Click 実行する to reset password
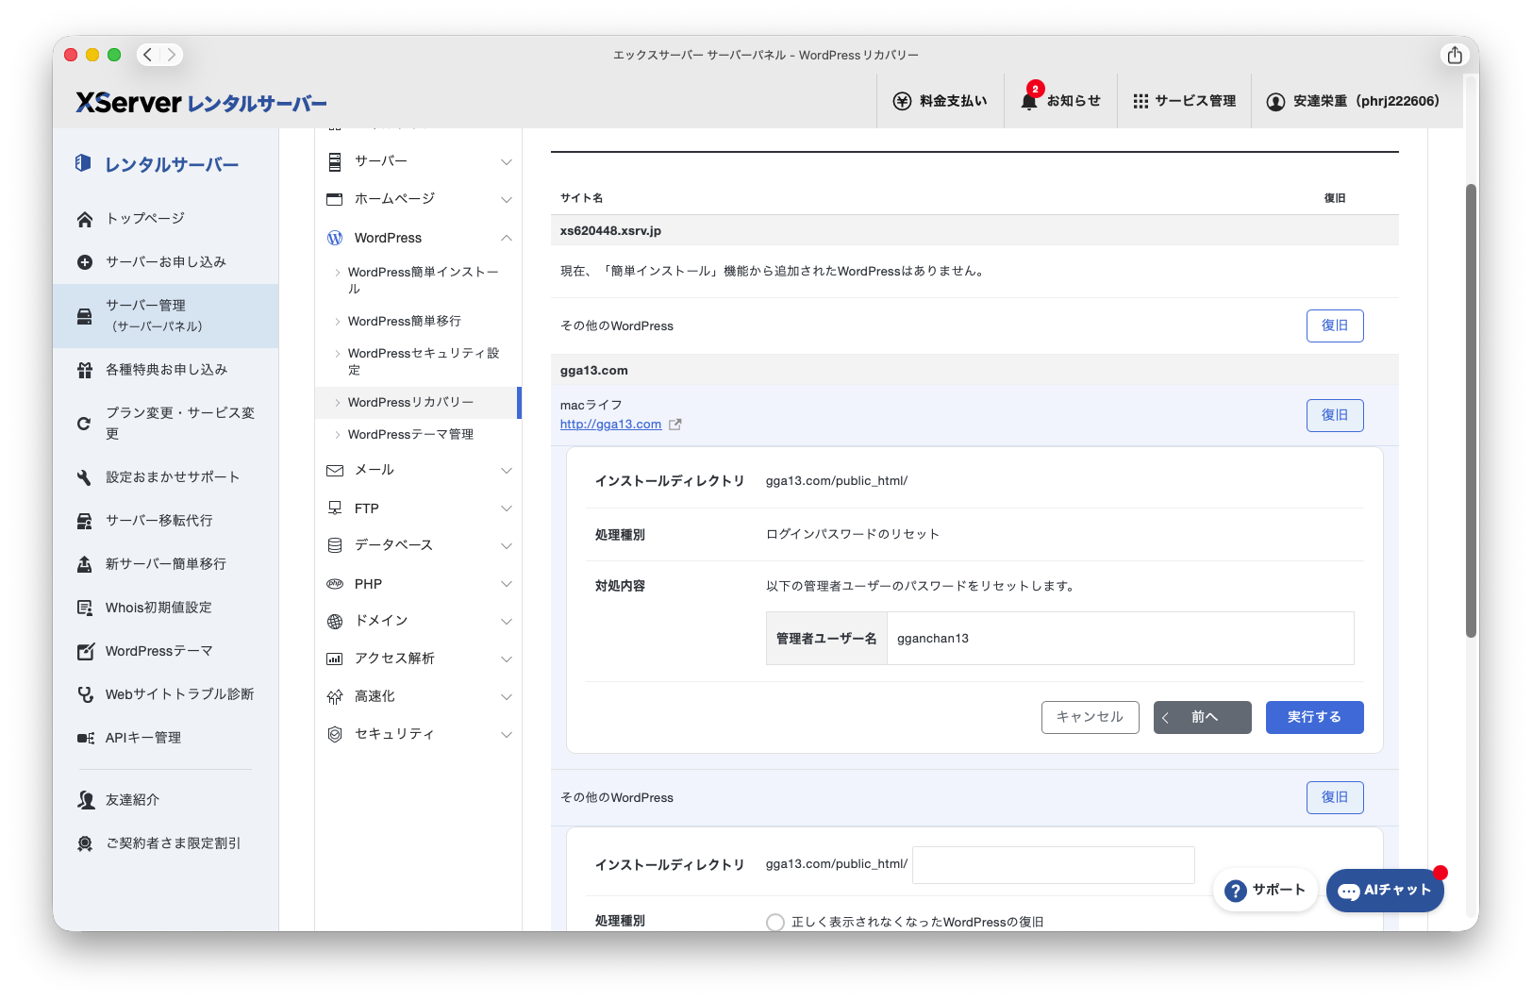Viewport: 1532px width, 1001px height. point(1315,717)
